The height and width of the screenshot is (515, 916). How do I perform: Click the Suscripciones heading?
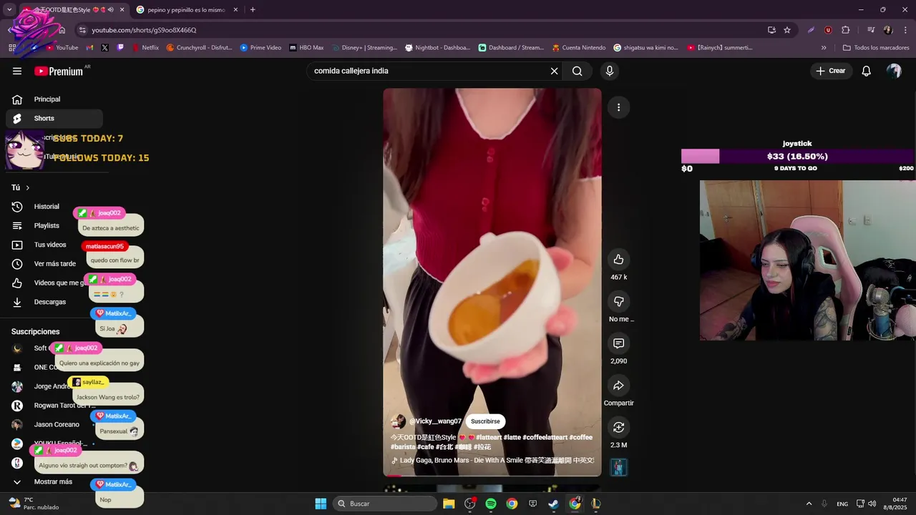(x=36, y=332)
